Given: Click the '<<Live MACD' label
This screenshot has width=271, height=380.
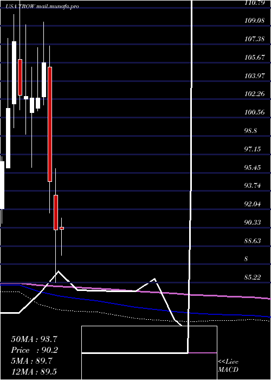Looking at the screenshot, I should point(228,366).
